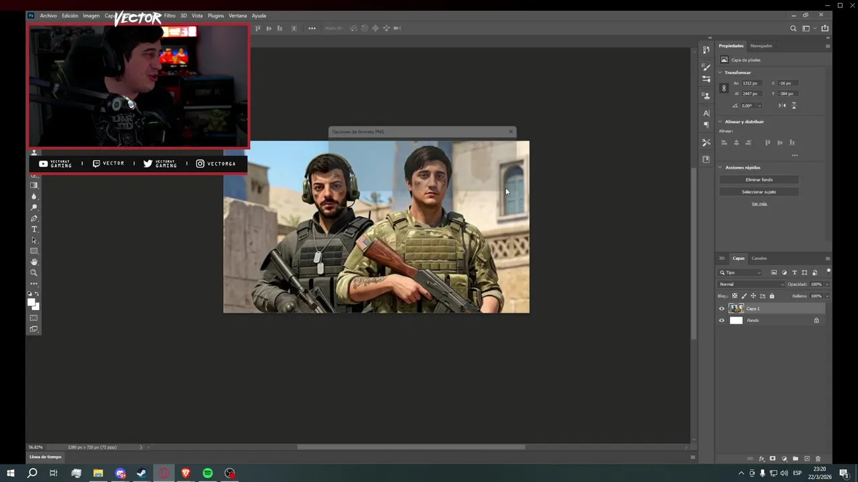Open the layer filter Tipo dropdown

point(740,272)
